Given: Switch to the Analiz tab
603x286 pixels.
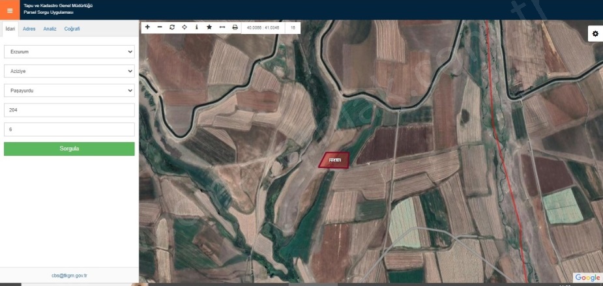Looking at the screenshot, I should pos(50,29).
